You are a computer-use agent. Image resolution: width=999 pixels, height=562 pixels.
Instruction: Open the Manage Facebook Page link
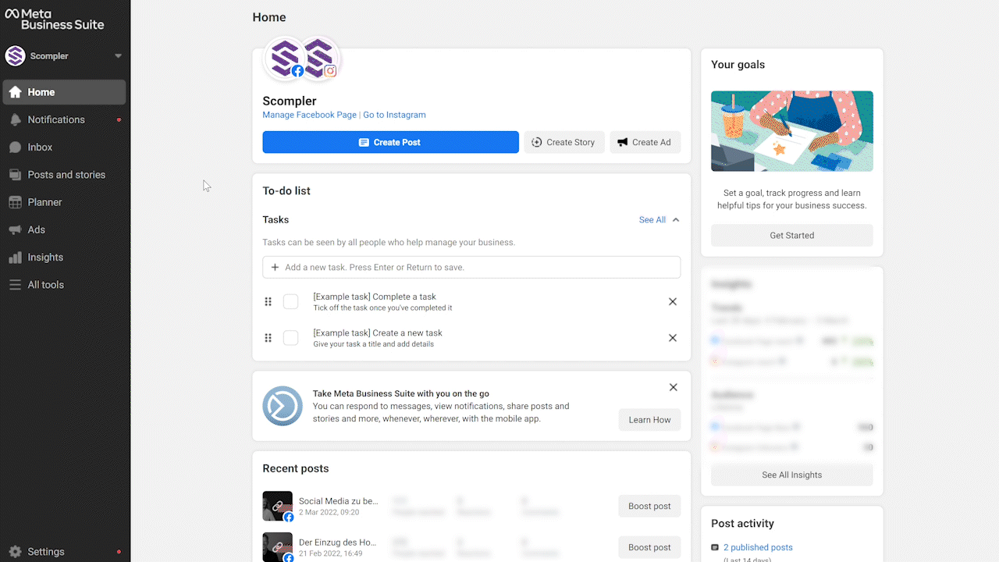[x=309, y=115]
